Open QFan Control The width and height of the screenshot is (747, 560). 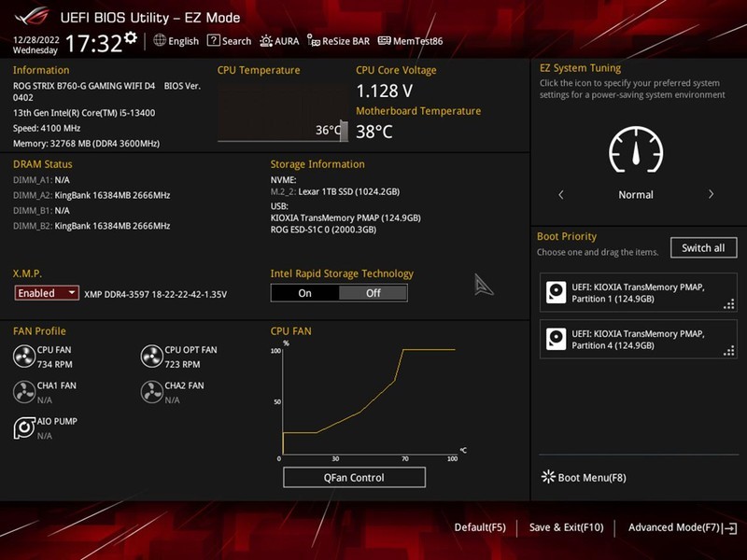355,477
